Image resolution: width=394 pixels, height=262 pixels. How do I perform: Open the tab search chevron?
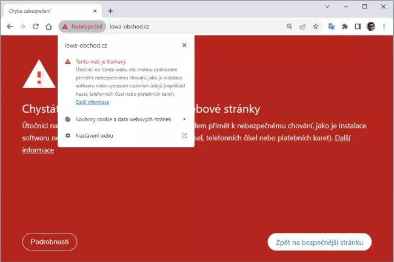click(327, 7)
